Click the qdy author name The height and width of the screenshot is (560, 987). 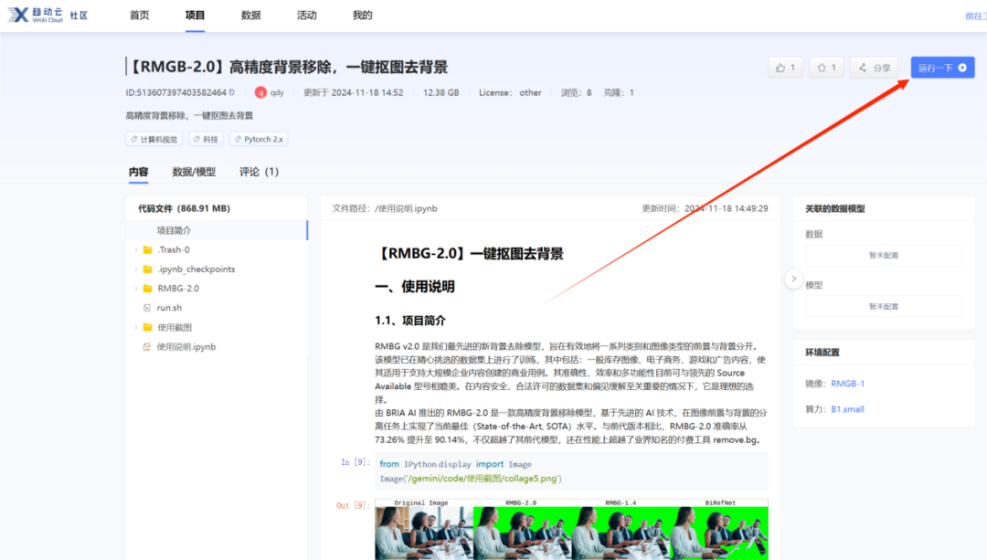(x=277, y=92)
